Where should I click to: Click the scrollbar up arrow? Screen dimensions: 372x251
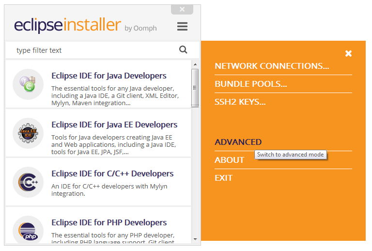195,64
